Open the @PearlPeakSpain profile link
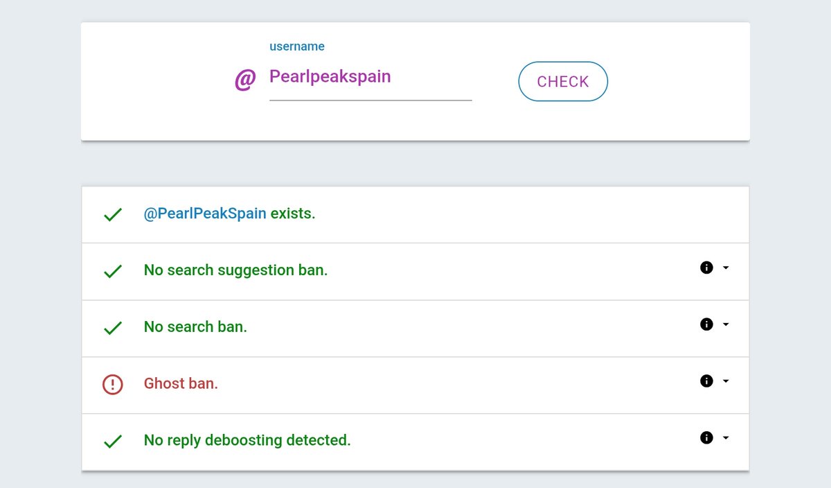Viewport: 831px width, 488px height. coord(205,214)
